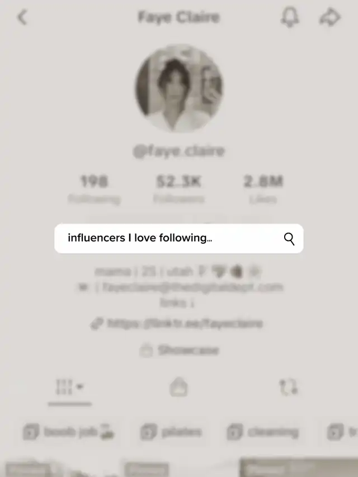Select the cleaning playlist

point(263,432)
